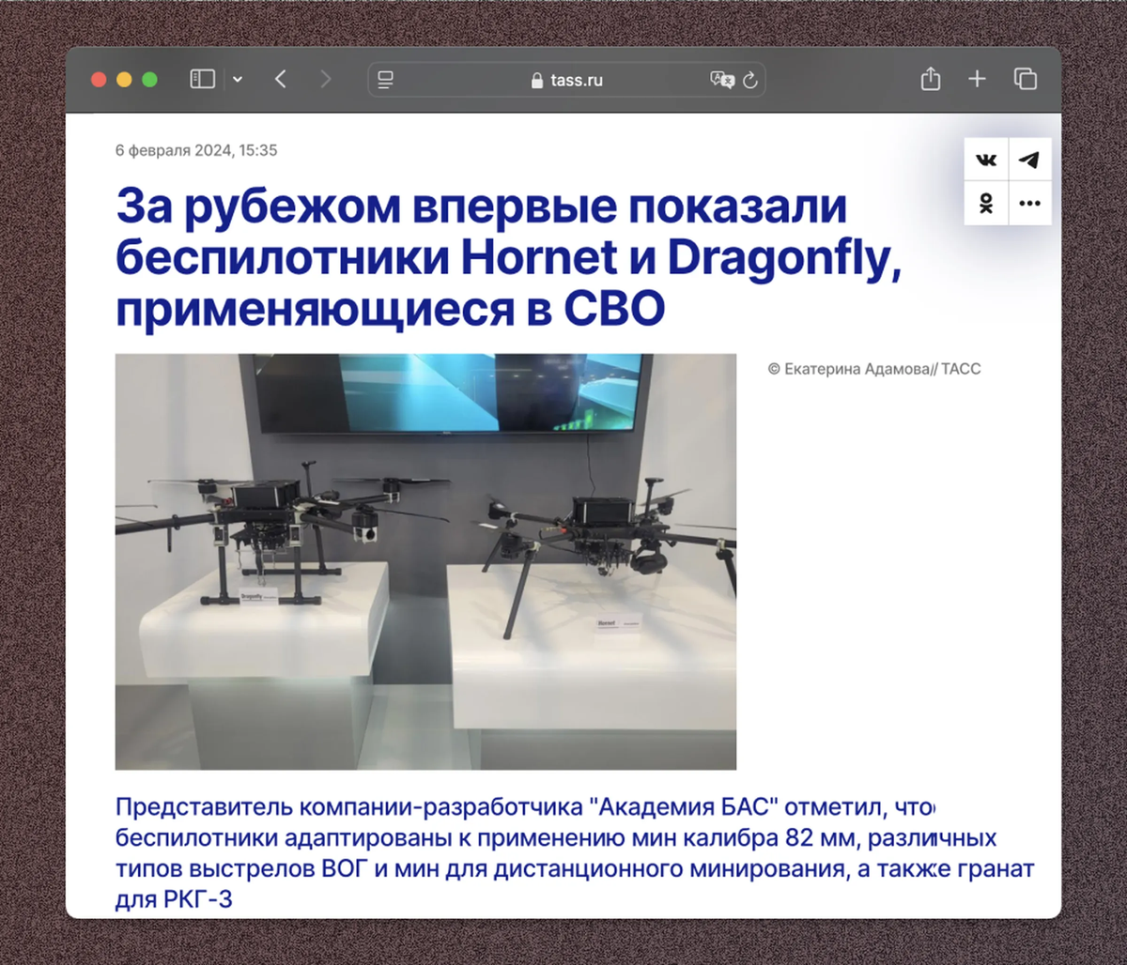Open a new tab with the plus button

(977, 80)
